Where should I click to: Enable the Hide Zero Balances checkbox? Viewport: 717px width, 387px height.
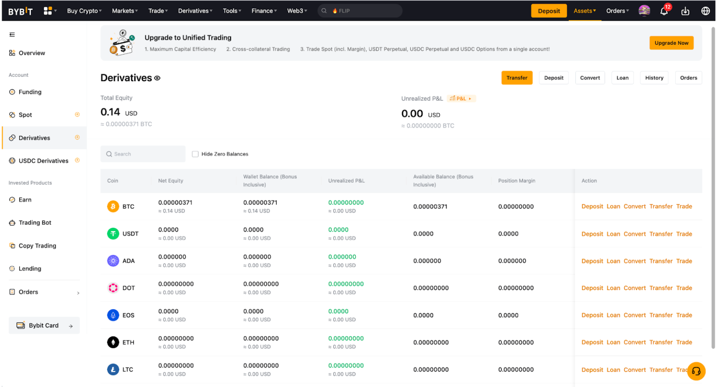pos(195,154)
